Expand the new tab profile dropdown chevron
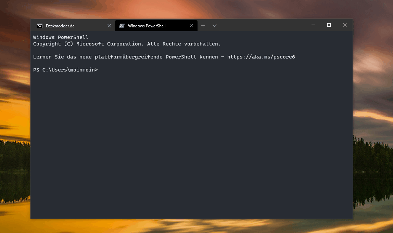 click(x=215, y=26)
